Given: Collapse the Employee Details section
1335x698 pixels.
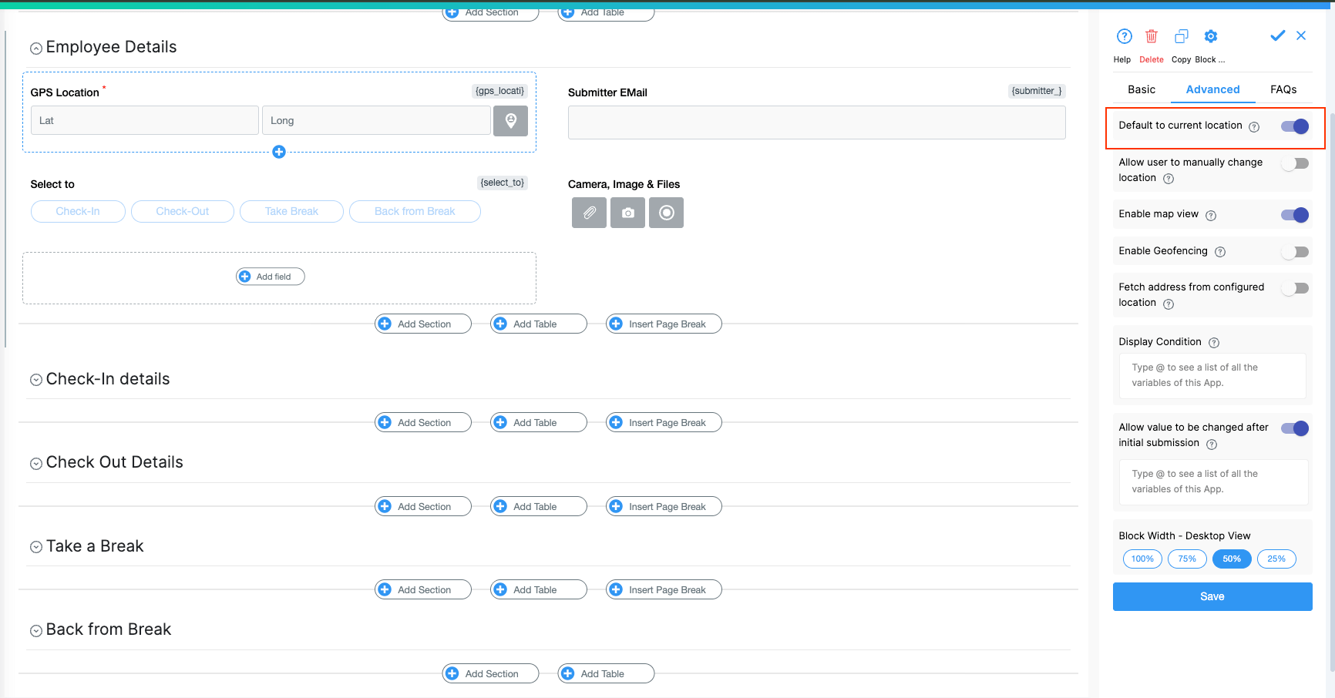Looking at the screenshot, I should tap(35, 47).
